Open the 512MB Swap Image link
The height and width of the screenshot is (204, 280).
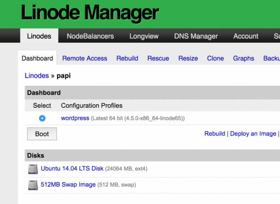point(68,185)
